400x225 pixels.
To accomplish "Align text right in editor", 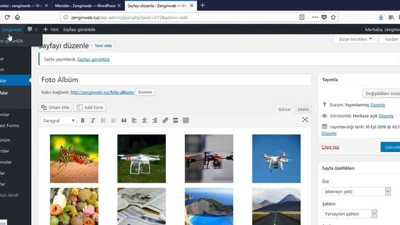I will pos(155,121).
